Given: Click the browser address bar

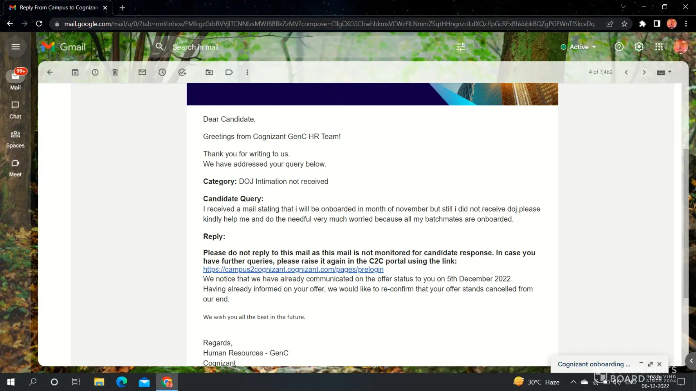Looking at the screenshot, I should (329, 24).
